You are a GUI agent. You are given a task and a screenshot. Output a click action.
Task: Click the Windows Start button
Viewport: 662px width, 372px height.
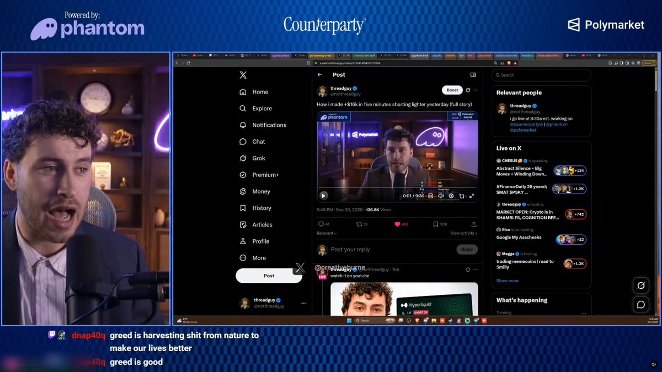(349, 320)
